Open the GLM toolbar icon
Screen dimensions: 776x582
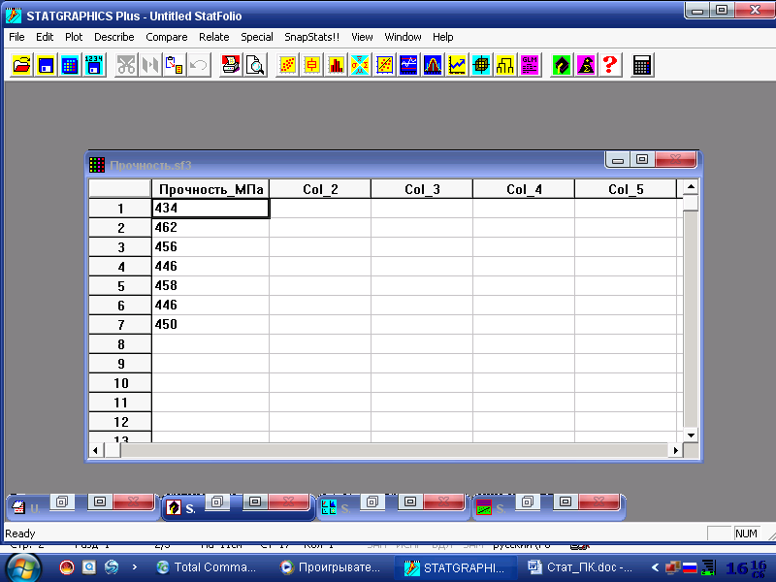530,65
